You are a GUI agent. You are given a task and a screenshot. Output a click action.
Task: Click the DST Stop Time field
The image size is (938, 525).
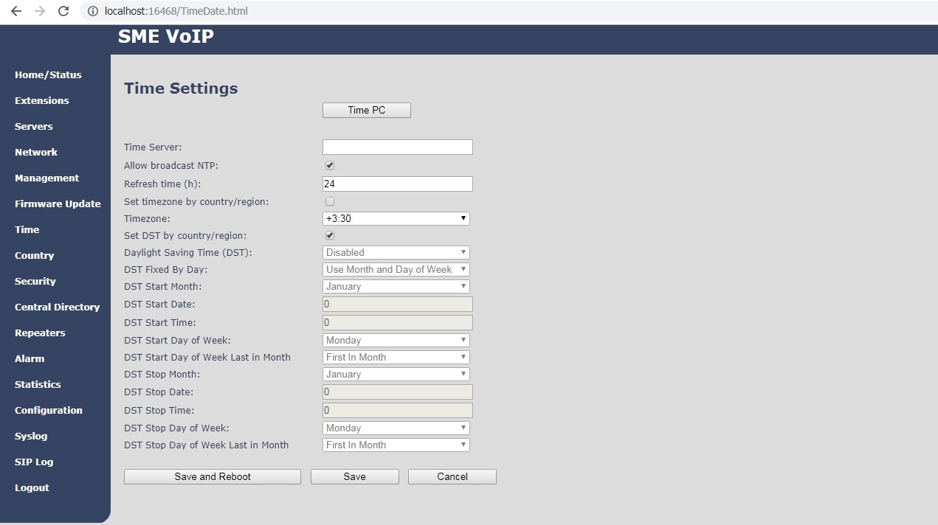click(398, 411)
